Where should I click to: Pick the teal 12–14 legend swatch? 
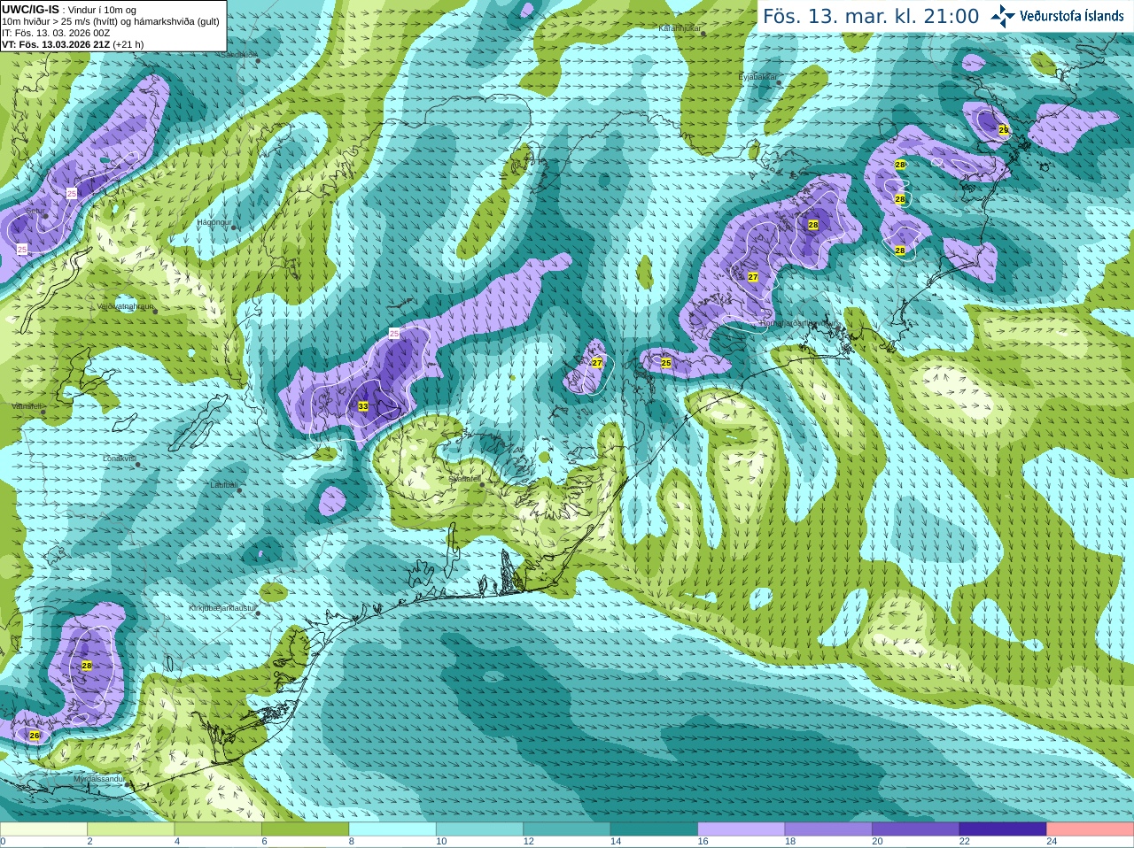[x=567, y=829]
